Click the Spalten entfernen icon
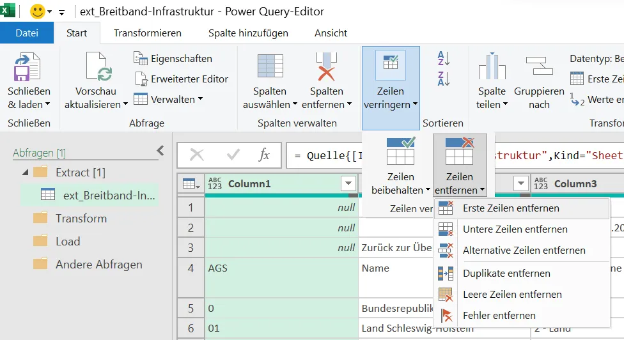624x340 pixels. click(326, 67)
